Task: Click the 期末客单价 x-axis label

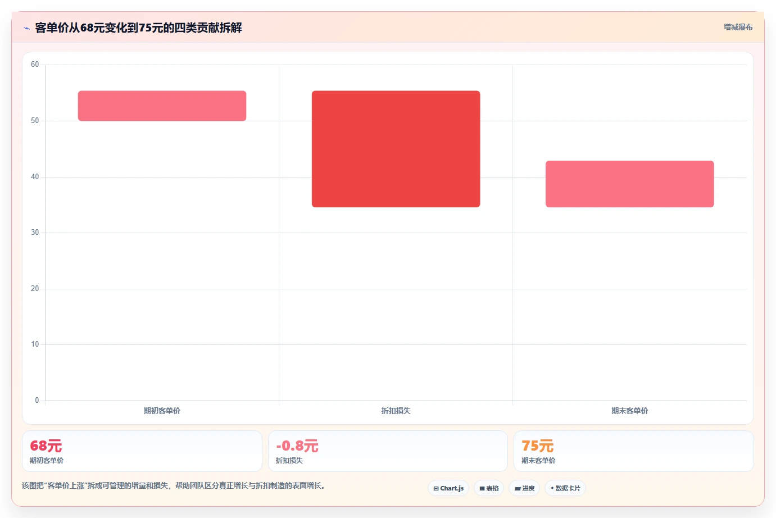Action: pyautogui.click(x=629, y=411)
